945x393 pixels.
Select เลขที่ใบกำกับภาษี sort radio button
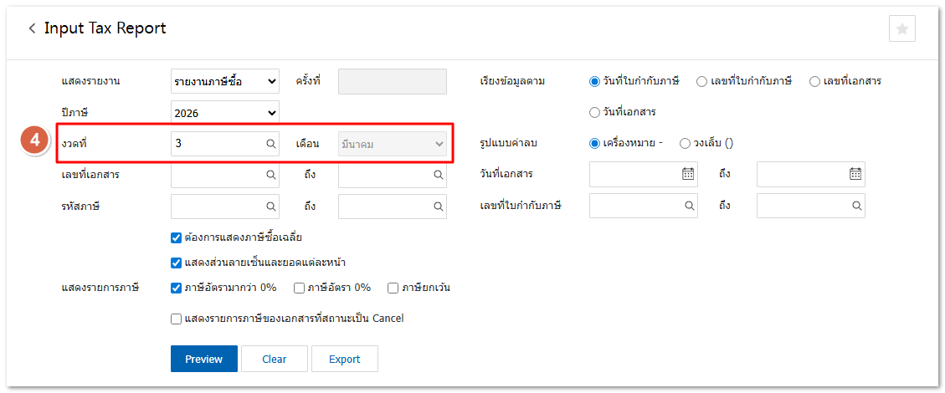[702, 81]
